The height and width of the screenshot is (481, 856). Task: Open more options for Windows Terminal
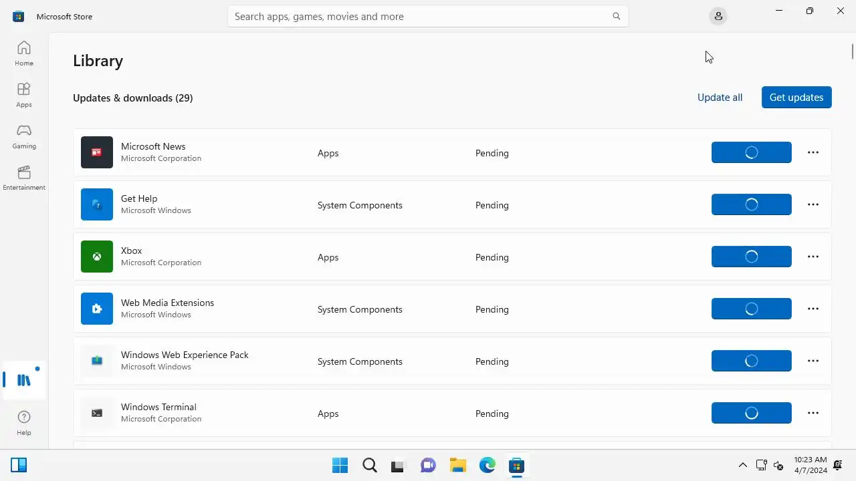click(x=813, y=413)
